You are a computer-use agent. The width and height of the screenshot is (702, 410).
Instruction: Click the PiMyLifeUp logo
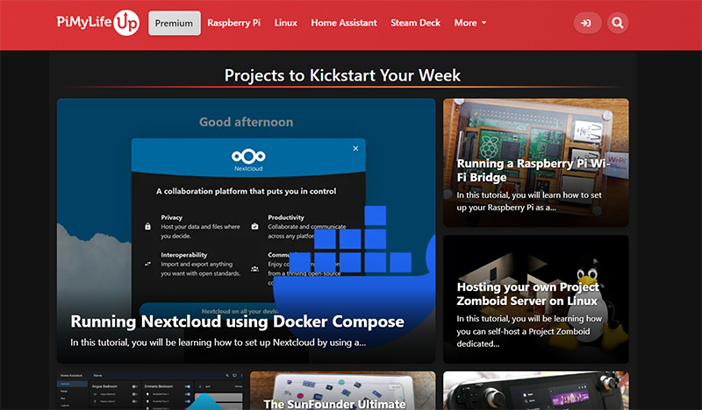tap(98, 23)
